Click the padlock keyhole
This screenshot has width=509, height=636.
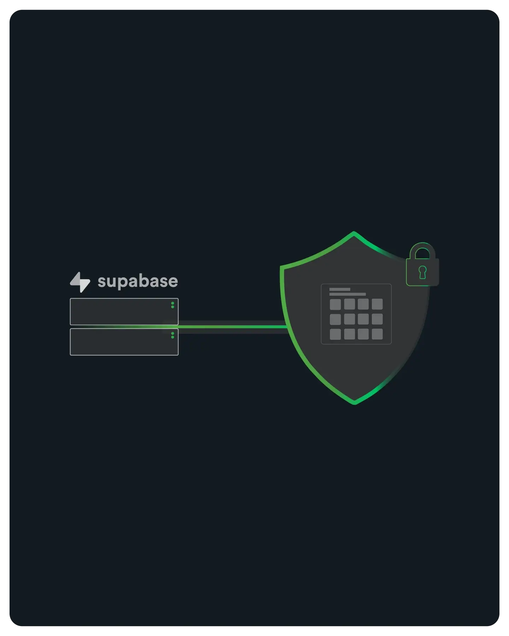422,272
